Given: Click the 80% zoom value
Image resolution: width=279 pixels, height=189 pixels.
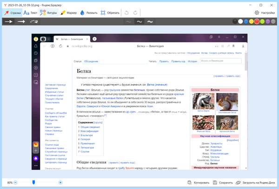Looking at the screenshot, I should tap(10, 182).
